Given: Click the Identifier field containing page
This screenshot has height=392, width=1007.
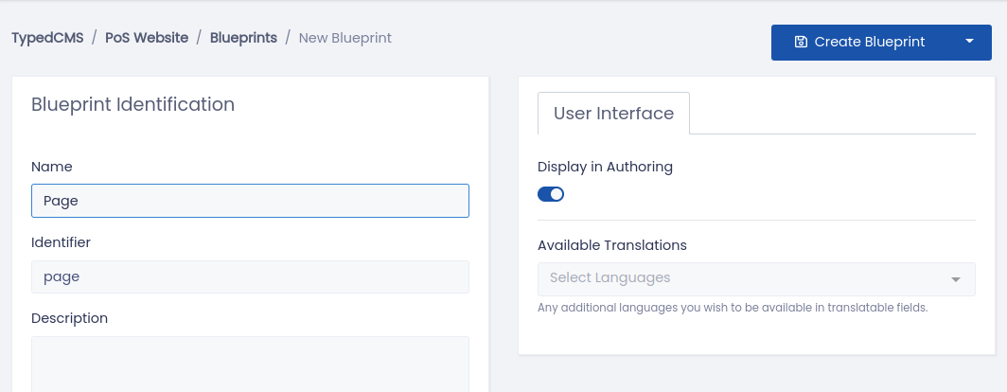Looking at the screenshot, I should tap(250, 277).
